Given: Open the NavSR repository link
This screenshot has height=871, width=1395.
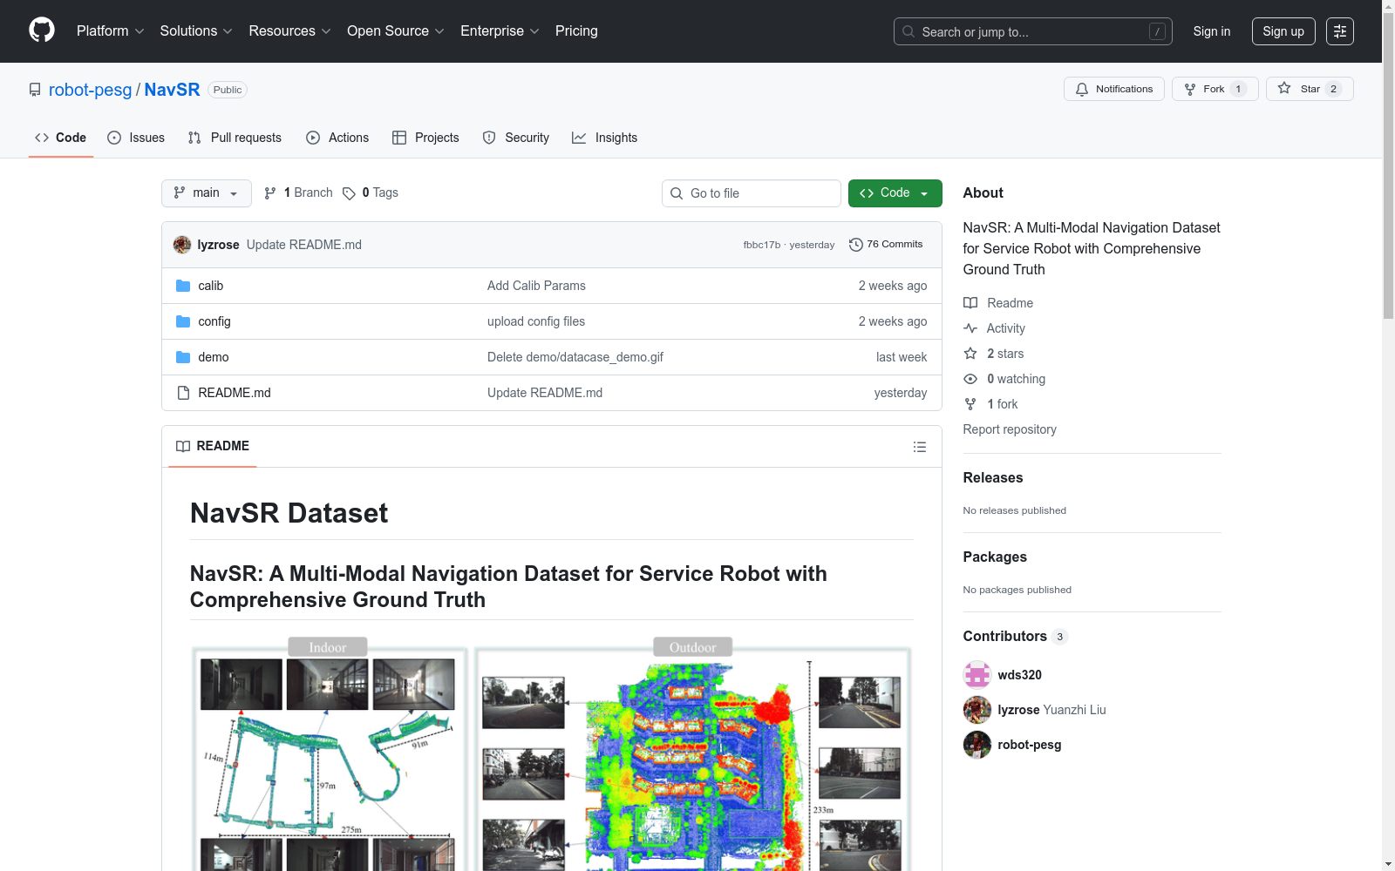Looking at the screenshot, I should (172, 90).
